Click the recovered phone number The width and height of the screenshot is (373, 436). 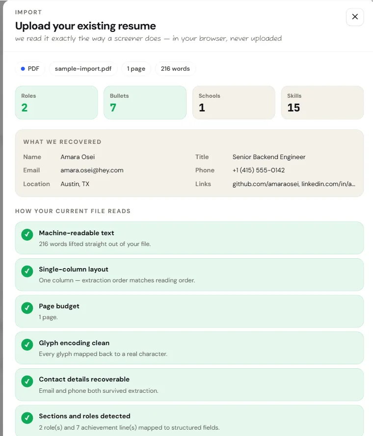(259, 170)
